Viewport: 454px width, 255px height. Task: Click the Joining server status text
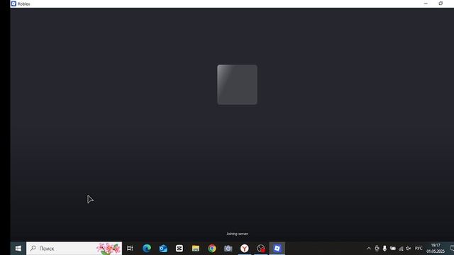point(237,234)
